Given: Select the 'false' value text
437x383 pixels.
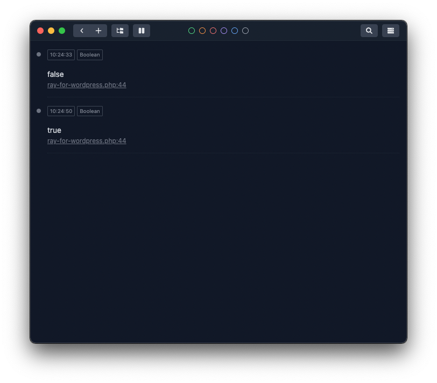Looking at the screenshot, I should 55,74.
